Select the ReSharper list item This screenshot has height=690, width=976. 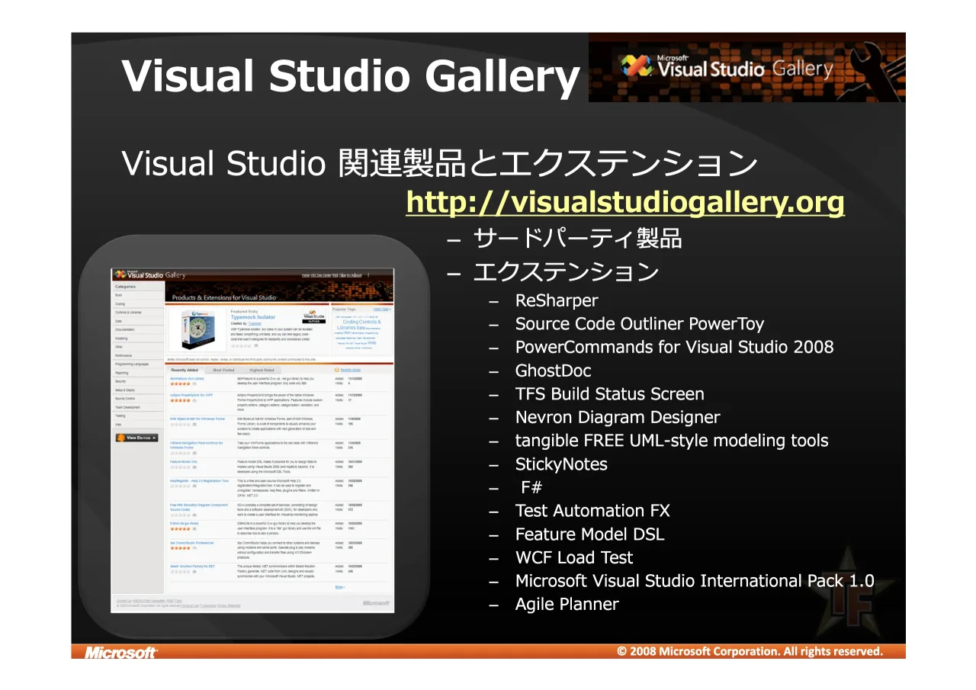557,300
